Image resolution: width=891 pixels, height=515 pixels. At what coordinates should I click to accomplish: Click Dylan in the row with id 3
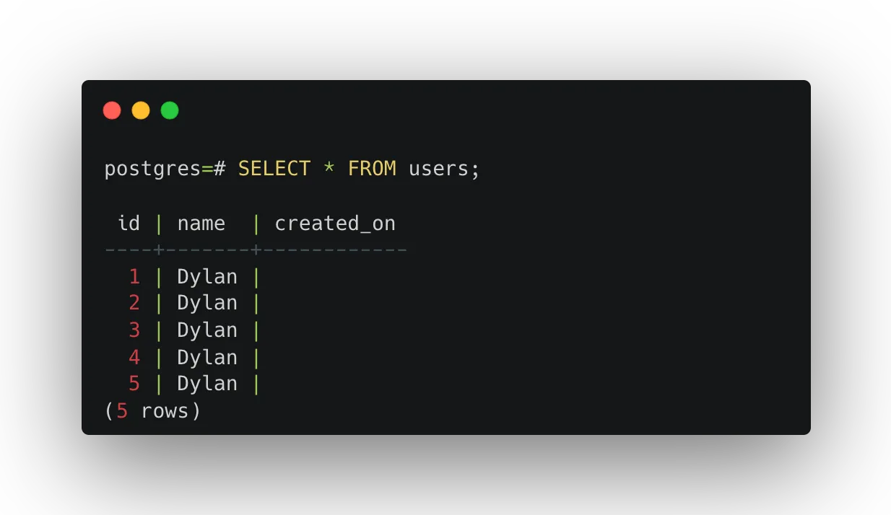click(x=207, y=330)
